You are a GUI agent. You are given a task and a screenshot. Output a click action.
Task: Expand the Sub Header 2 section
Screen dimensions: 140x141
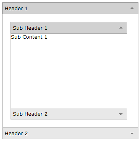[69, 114]
